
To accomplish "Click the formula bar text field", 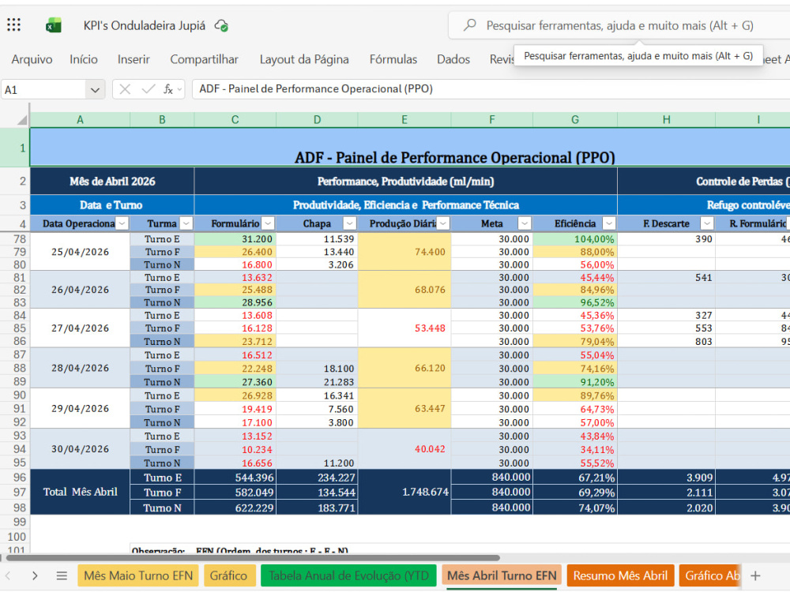I will 491,89.
